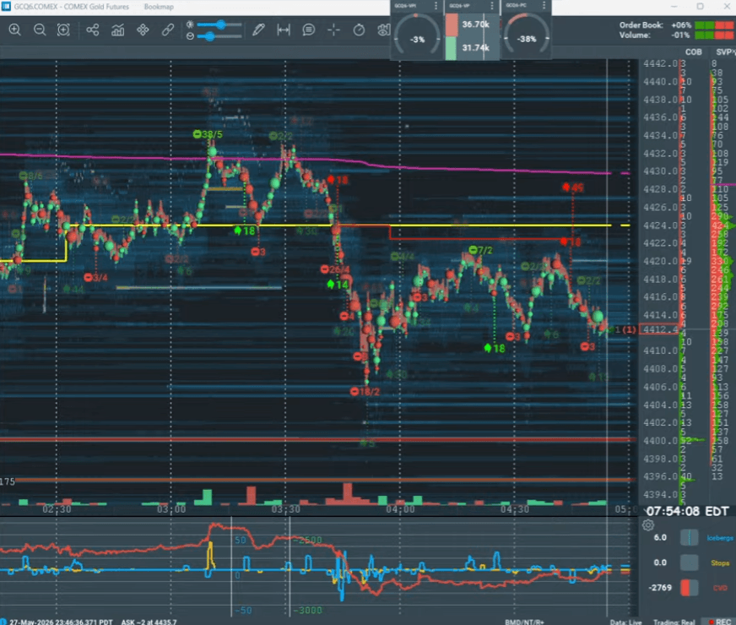This screenshot has height=625, width=736.
Task: Click the contrast icon below brightness
Action: (x=190, y=36)
